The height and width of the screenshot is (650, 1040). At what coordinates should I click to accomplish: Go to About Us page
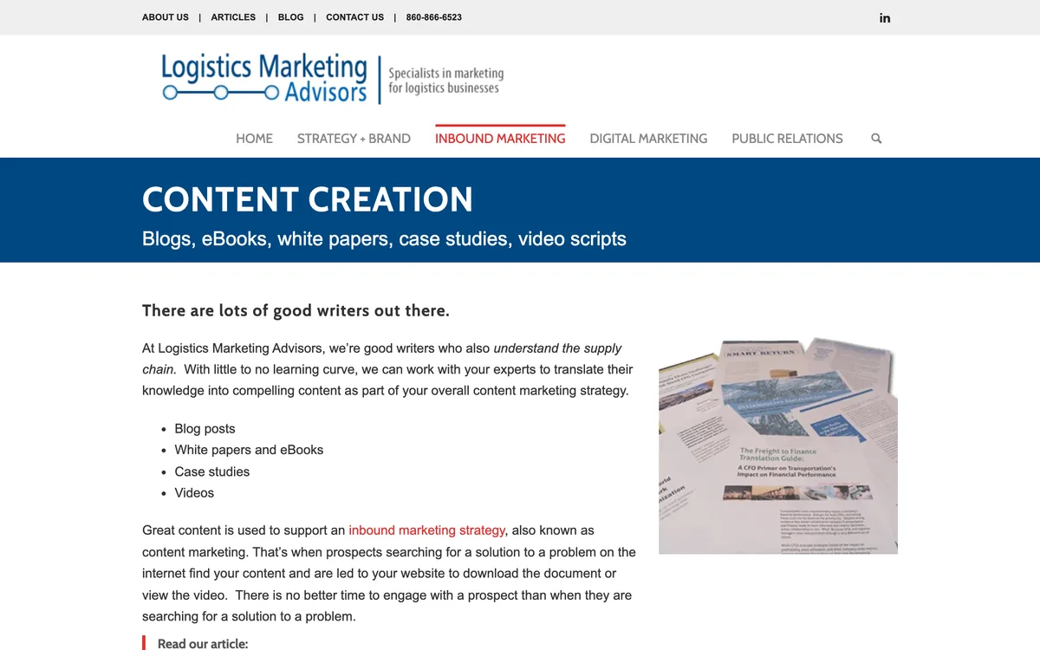click(x=166, y=17)
